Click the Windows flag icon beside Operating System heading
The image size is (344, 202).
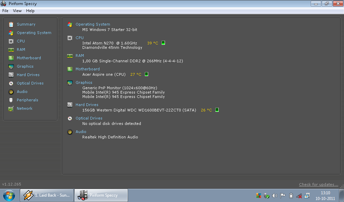(70, 24)
